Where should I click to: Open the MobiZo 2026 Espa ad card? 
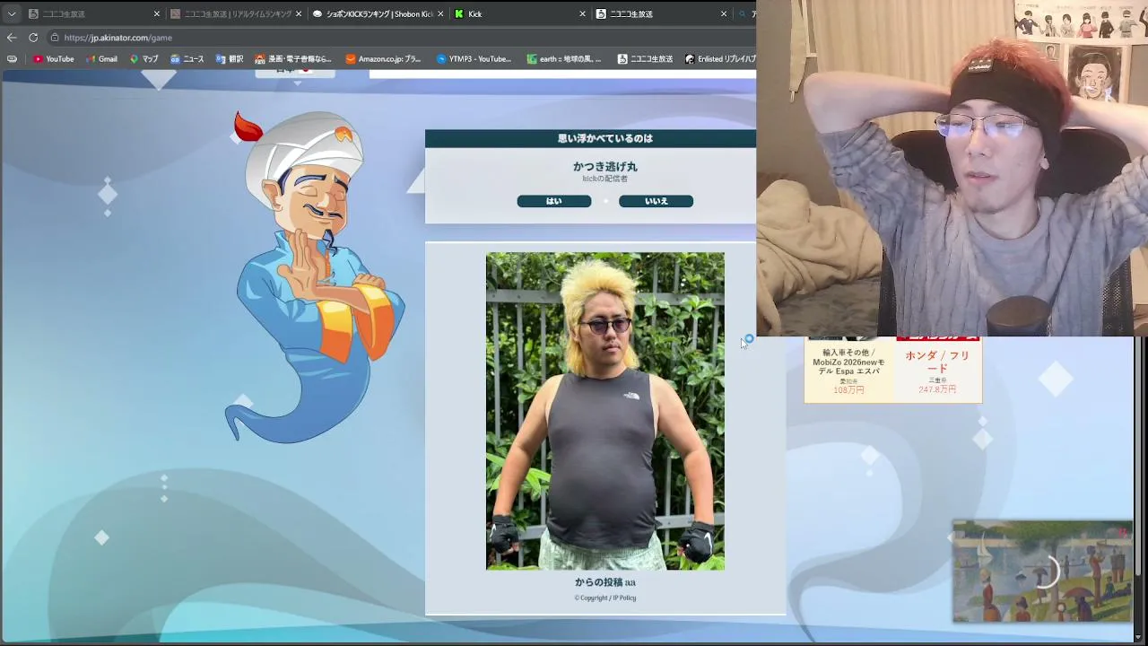848,370
